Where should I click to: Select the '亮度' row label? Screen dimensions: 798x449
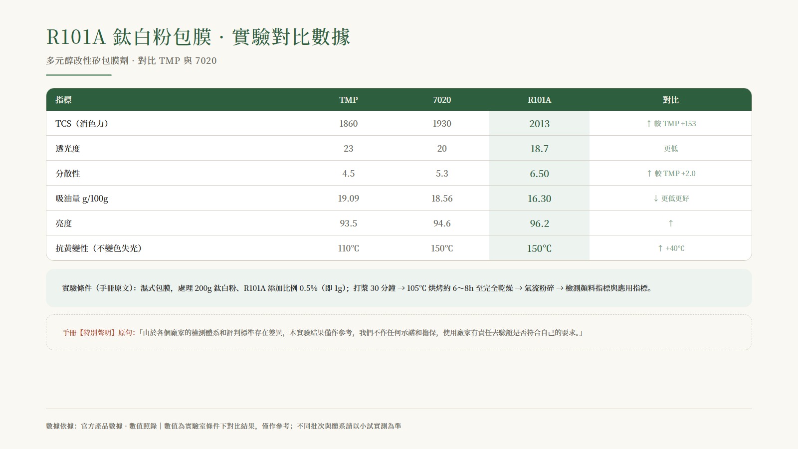63,224
